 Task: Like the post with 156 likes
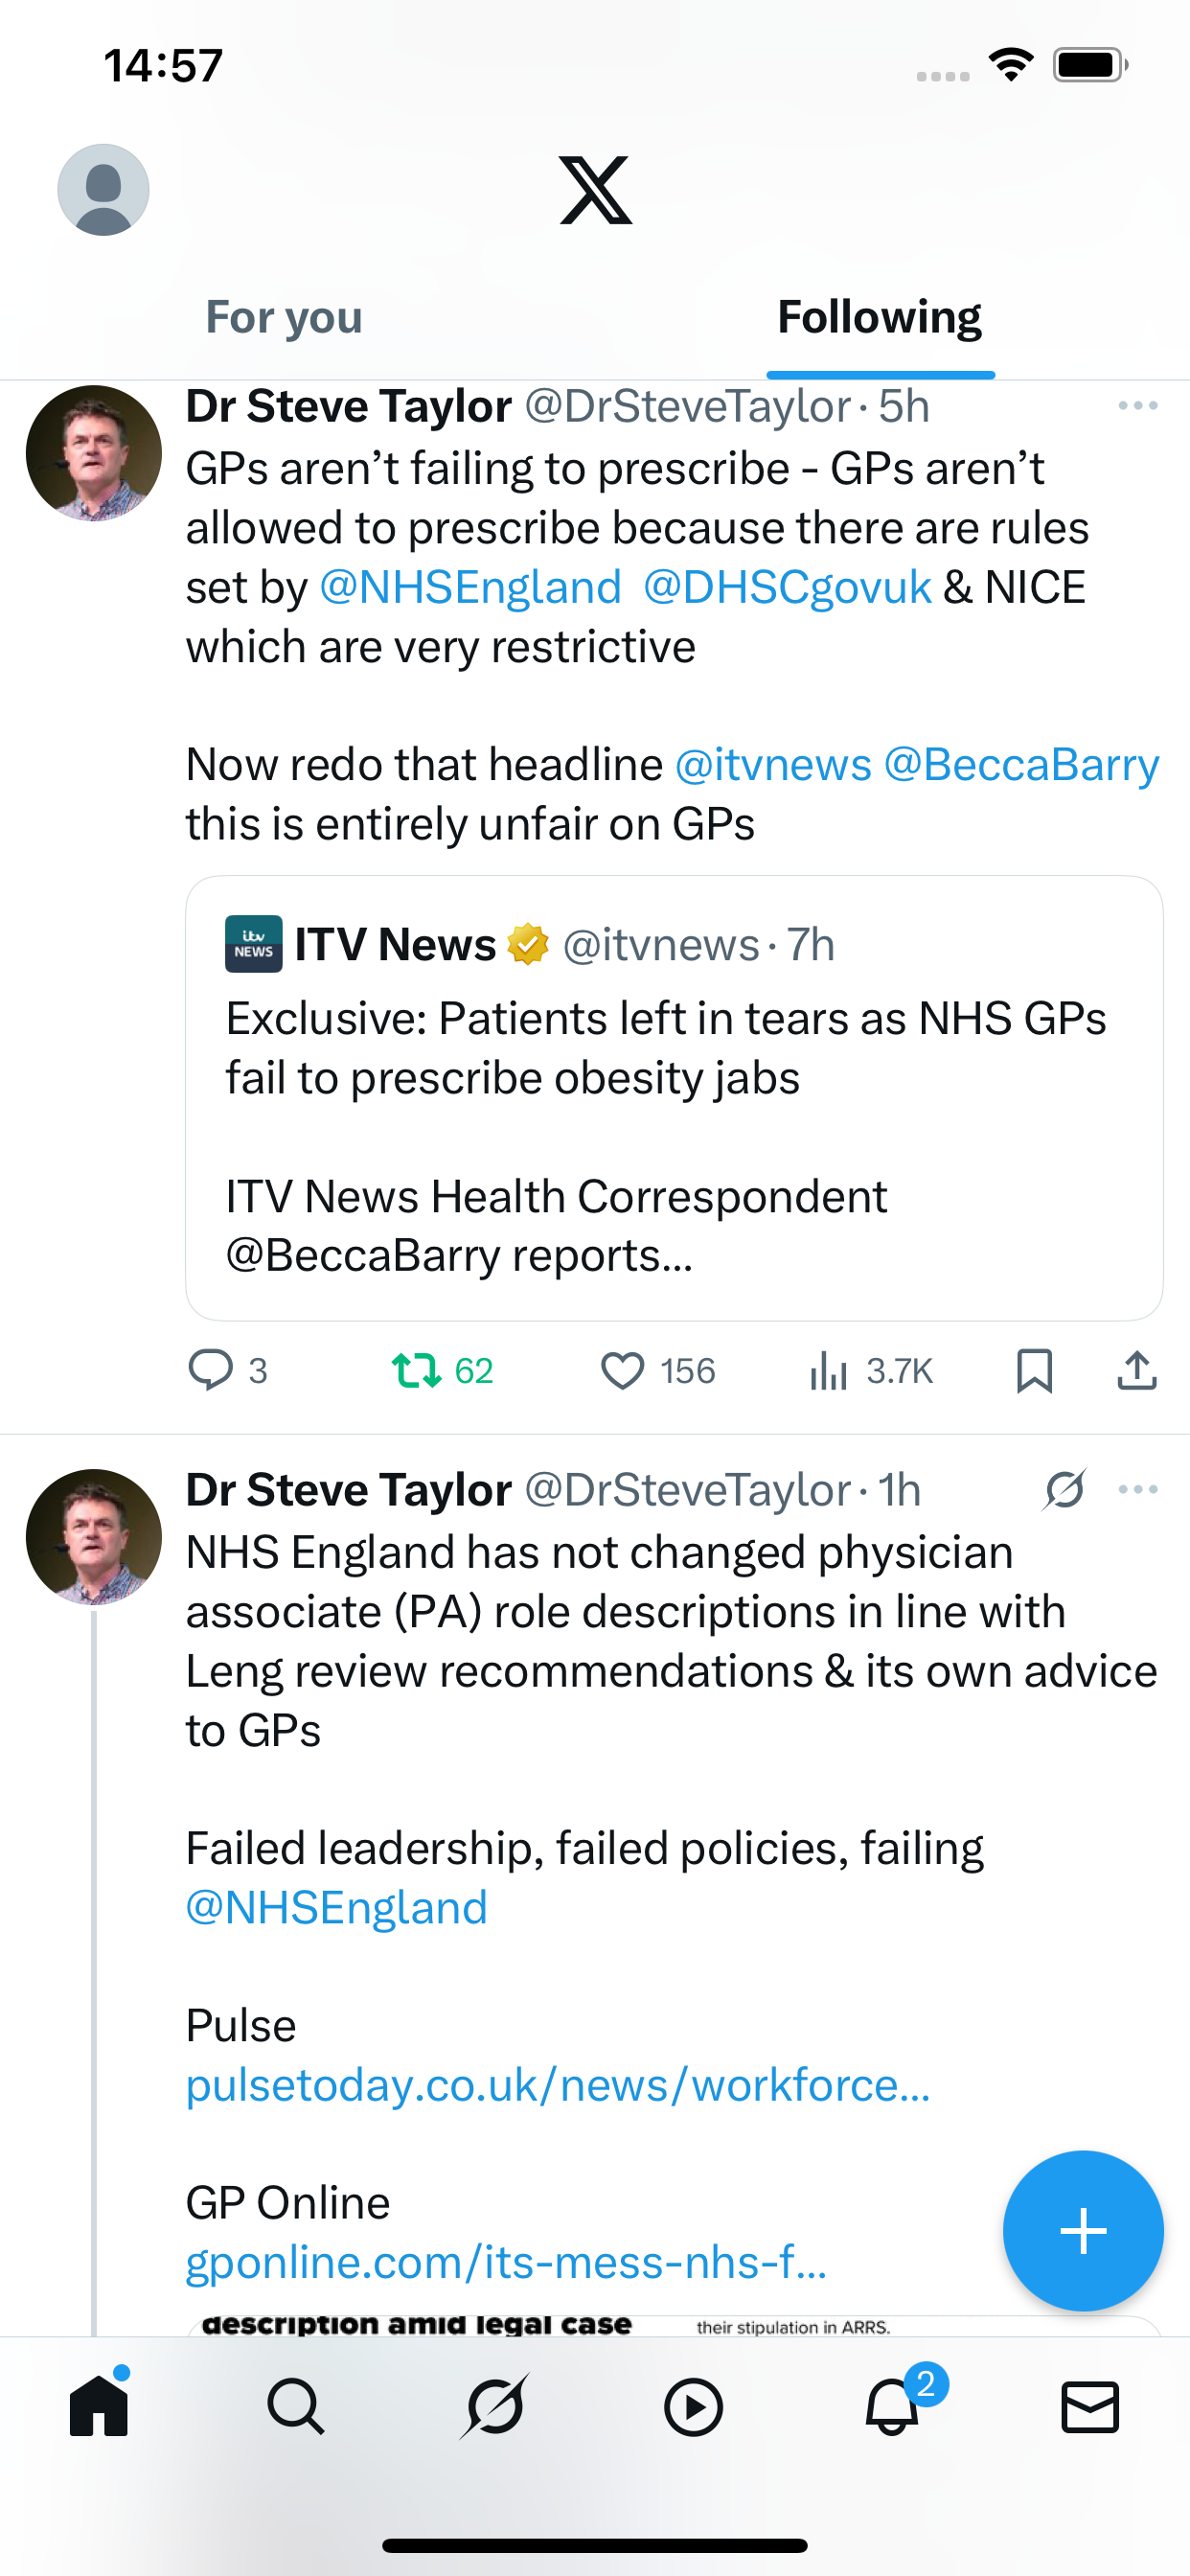[x=622, y=1370]
